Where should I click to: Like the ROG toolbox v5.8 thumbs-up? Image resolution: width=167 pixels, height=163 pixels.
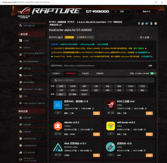click(x=146, y=108)
